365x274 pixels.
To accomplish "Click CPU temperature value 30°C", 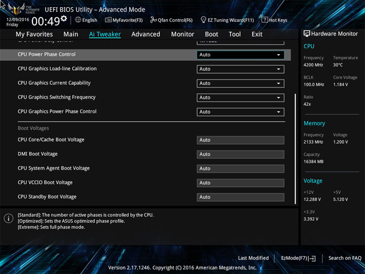I will coord(338,65).
